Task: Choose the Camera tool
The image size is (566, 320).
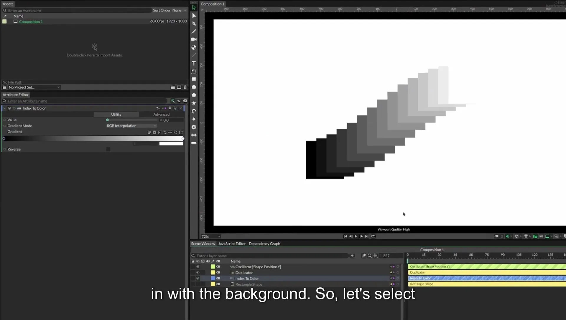Action: 194,39
